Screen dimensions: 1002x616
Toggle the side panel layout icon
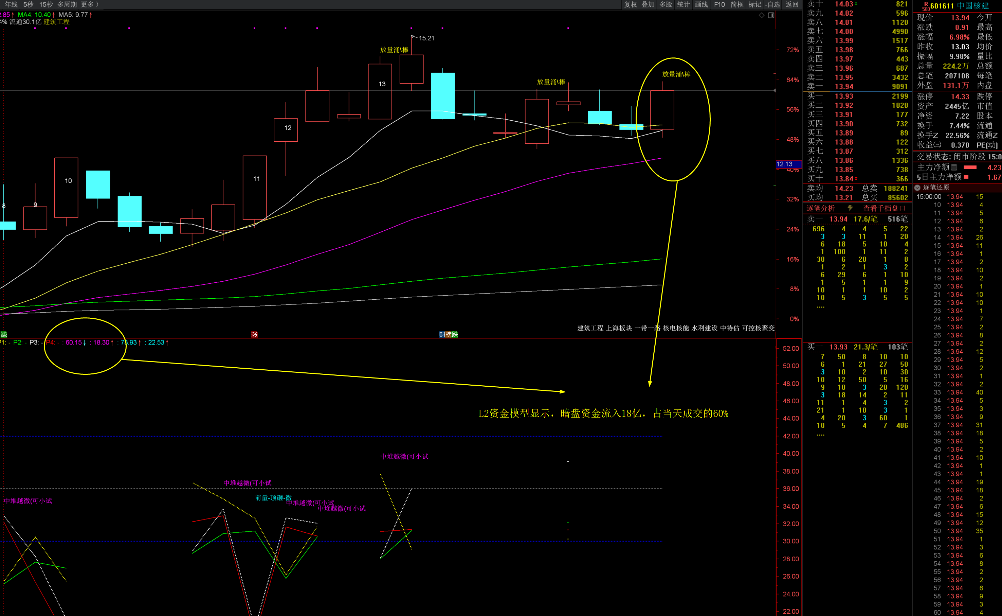click(771, 15)
